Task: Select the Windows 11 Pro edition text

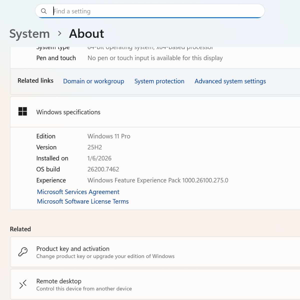Action: coord(109,136)
